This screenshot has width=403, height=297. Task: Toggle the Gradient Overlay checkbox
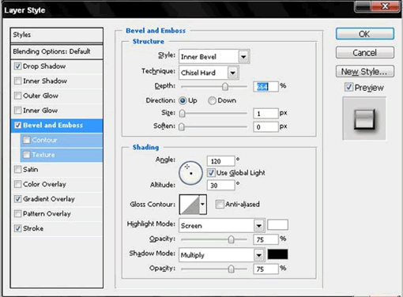17,199
